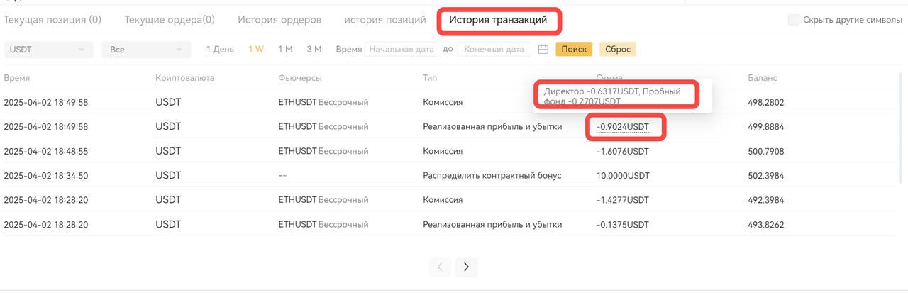Open the USDT currency dropdown
Screen dimensions: 908x295
click(x=49, y=50)
